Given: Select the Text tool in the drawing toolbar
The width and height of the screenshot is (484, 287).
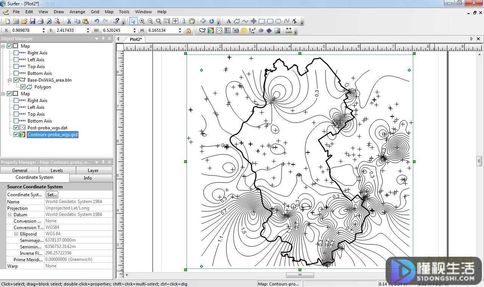Looking at the screenshot, I should [x=229, y=21].
